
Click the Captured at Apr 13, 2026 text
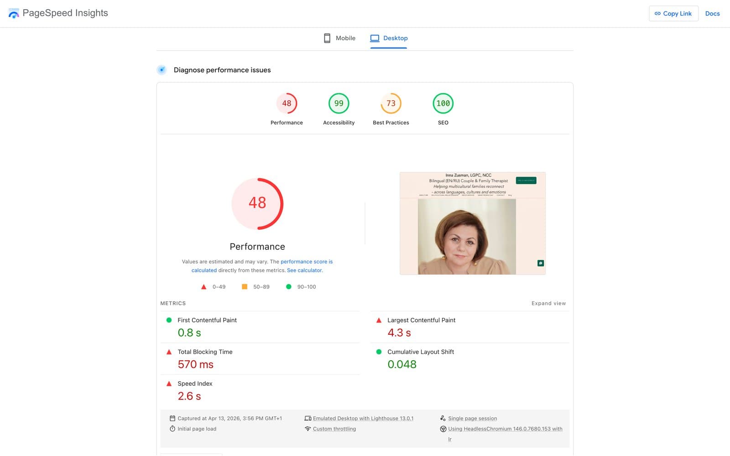point(229,418)
